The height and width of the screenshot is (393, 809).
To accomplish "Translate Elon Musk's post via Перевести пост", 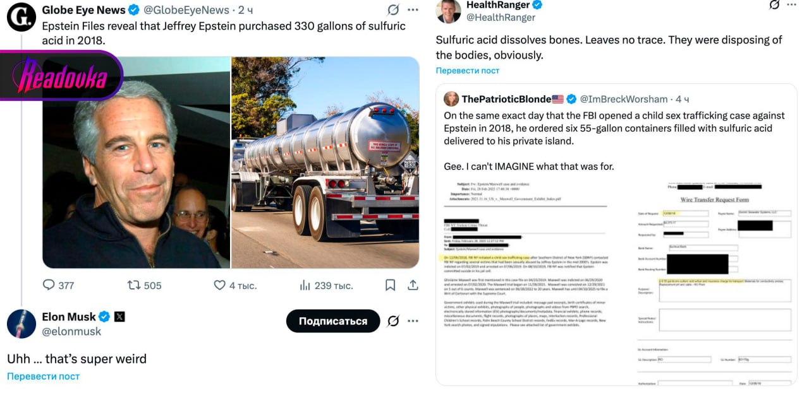I will click(x=43, y=376).
